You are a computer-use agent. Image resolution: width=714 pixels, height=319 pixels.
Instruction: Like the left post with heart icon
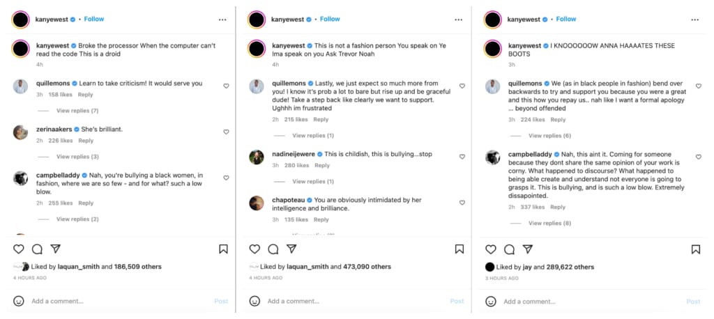[19, 249]
